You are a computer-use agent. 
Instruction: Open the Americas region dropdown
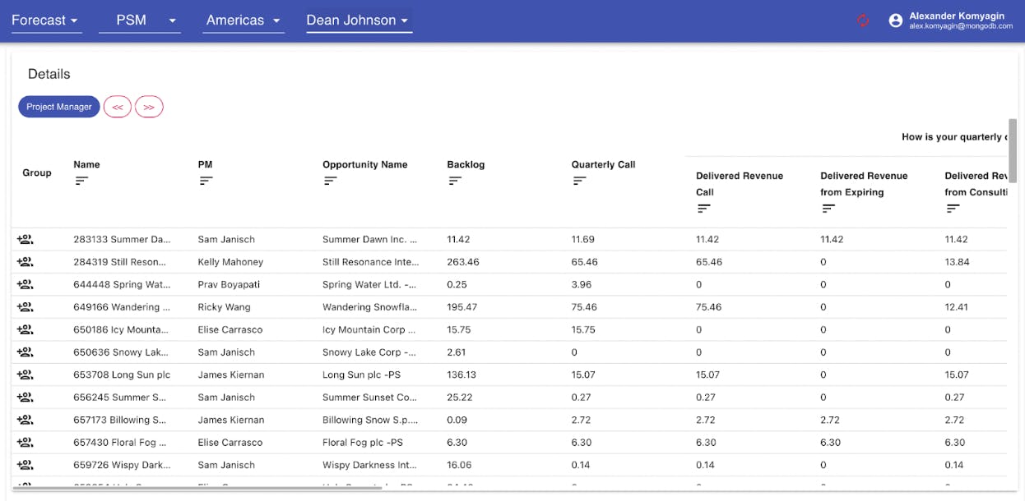point(243,21)
